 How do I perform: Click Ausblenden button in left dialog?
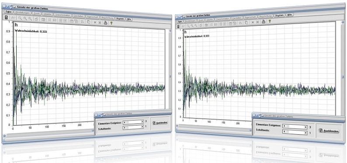[160, 122]
